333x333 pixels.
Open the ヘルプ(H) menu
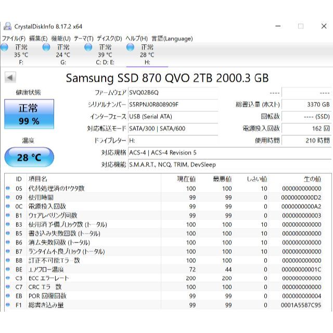[136, 39]
